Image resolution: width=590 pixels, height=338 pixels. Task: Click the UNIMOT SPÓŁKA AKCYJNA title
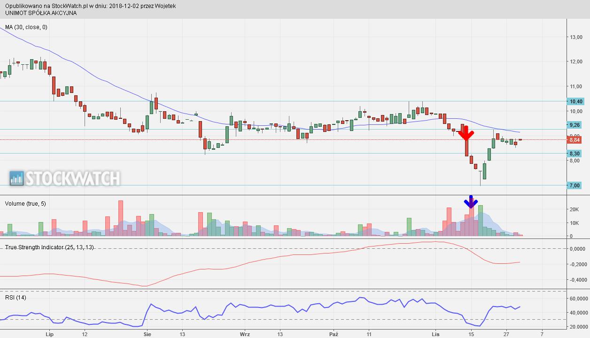[x=41, y=13]
